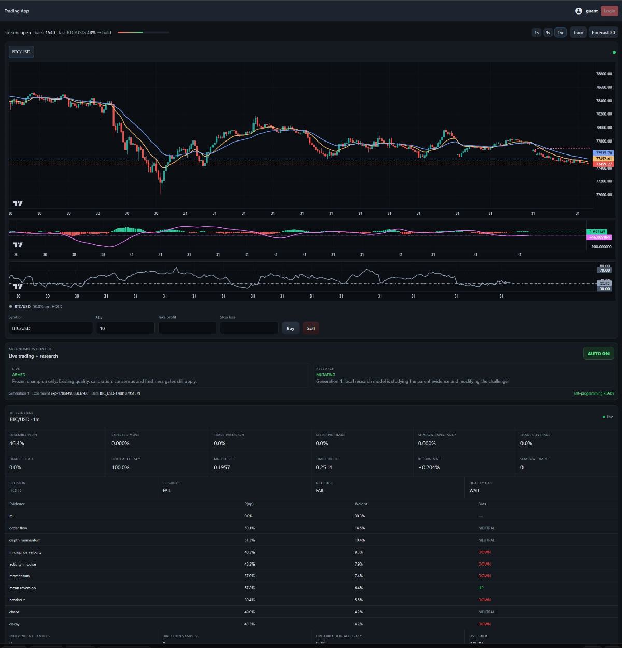
Task: Select the 1s timeframe
Action: point(536,33)
